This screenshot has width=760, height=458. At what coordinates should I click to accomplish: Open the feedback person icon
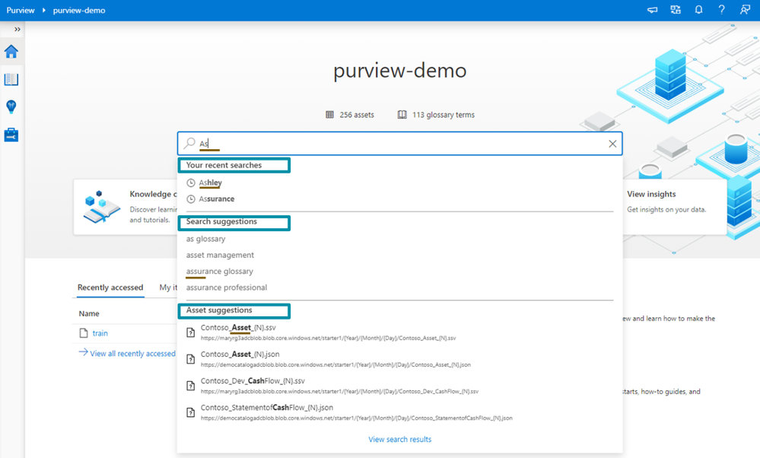(x=745, y=10)
